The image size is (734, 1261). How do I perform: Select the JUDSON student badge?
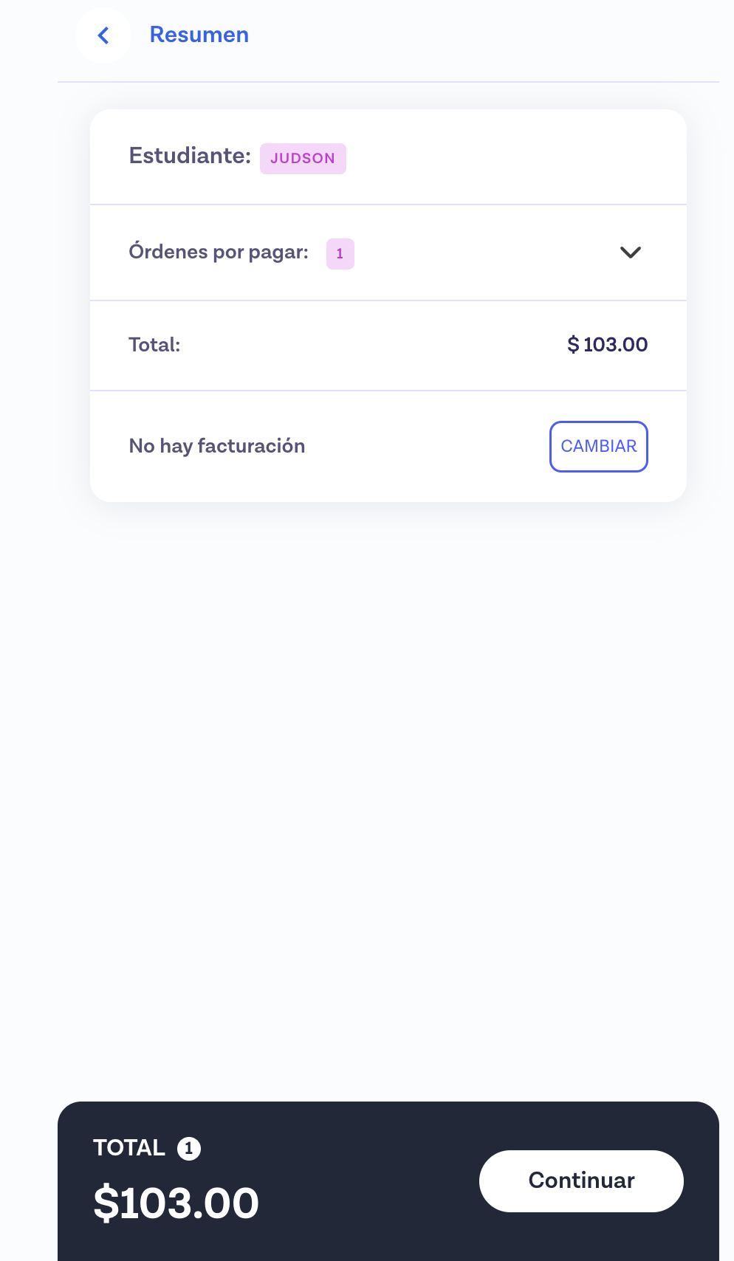click(x=303, y=159)
